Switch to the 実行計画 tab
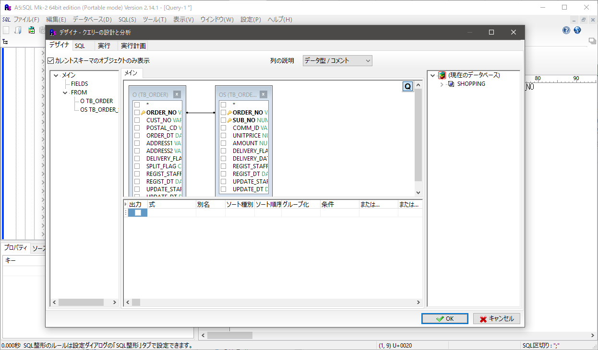The image size is (598, 350). [x=132, y=45]
